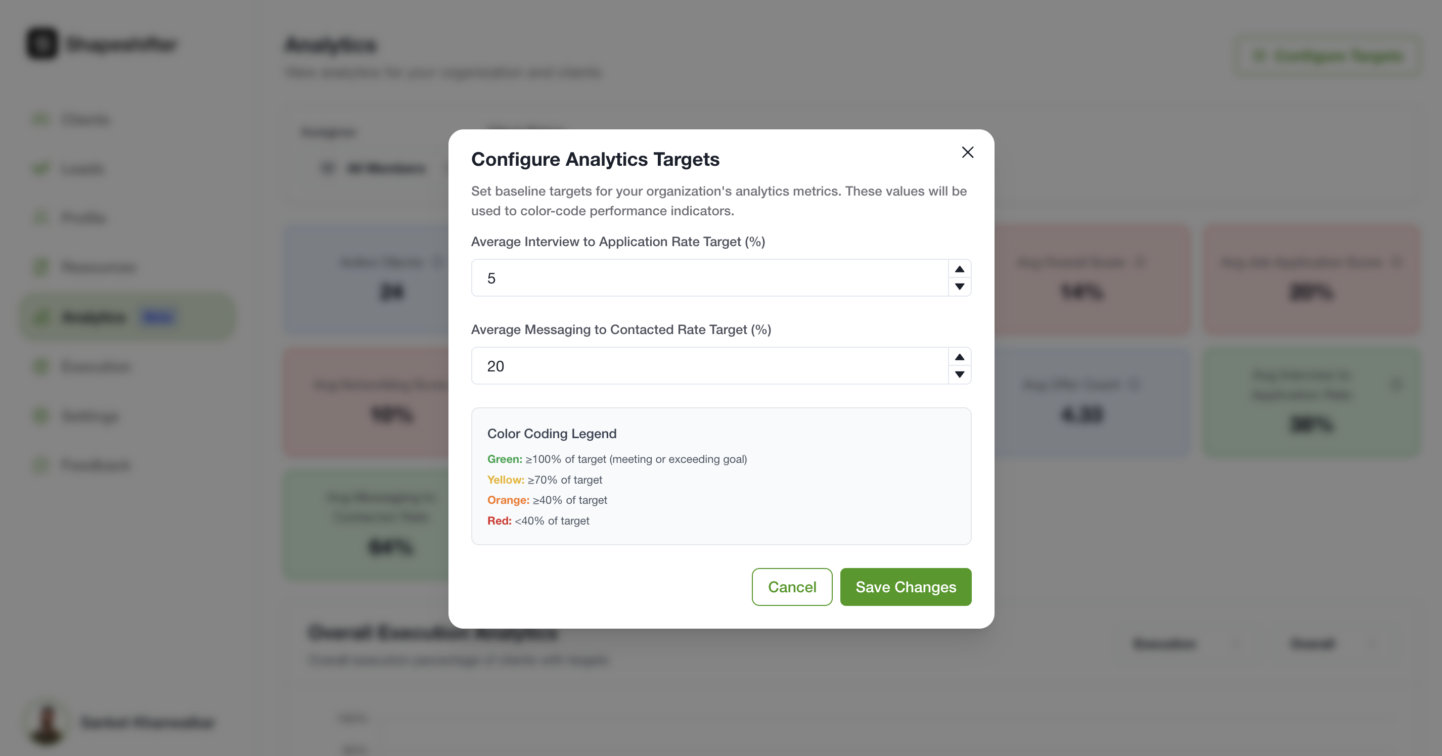This screenshot has width=1442, height=756.
Task: Increase the Interview to Application Rate target
Action: tap(960, 269)
